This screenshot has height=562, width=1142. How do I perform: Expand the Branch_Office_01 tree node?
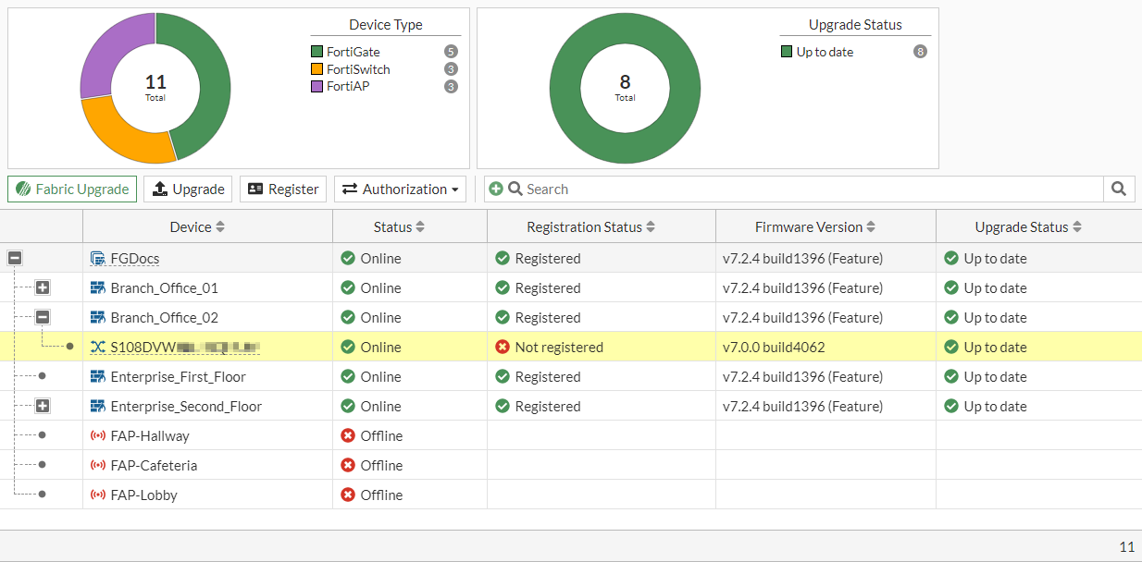42,287
